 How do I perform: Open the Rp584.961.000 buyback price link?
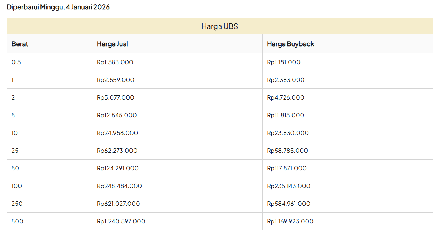coord(288,204)
